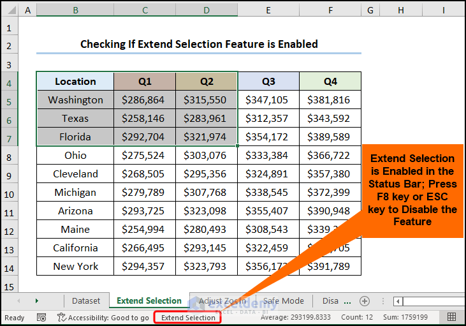Select column E header
Image resolution: width=466 pixels, height=326 pixels.
[268, 10]
